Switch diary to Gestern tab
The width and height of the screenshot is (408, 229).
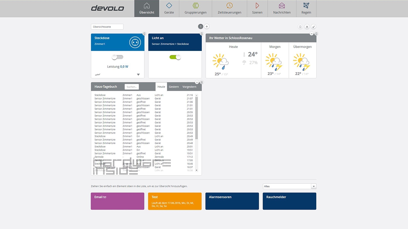click(174, 87)
